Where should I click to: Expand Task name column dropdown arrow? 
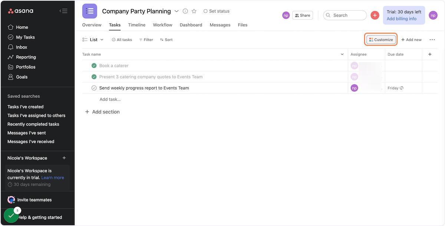(x=342, y=54)
